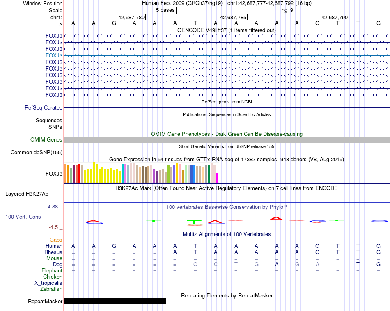
Task: Select the Human alignment row label
Action: coord(54,246)
